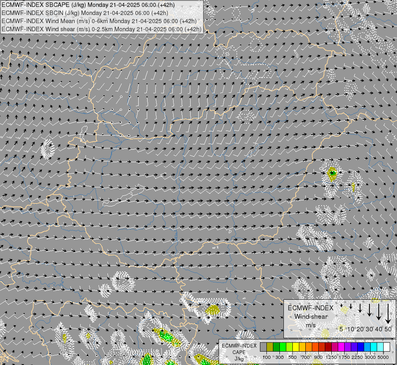Click the '1750' CAPE scale label
Viewport: 397px width, 365px height.
(x=344, y=357)
